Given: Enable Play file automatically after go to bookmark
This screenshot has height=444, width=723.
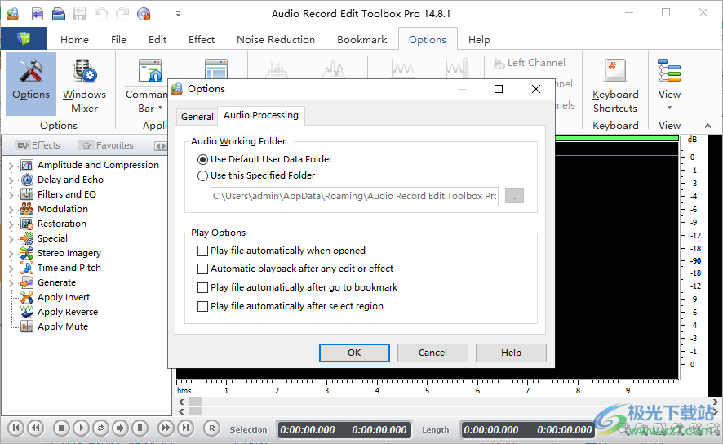Looking at the screenshot, I should coord(202,287).
